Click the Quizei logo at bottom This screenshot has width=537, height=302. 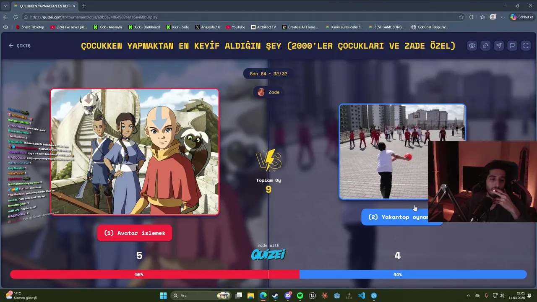[x=268, y=254]
